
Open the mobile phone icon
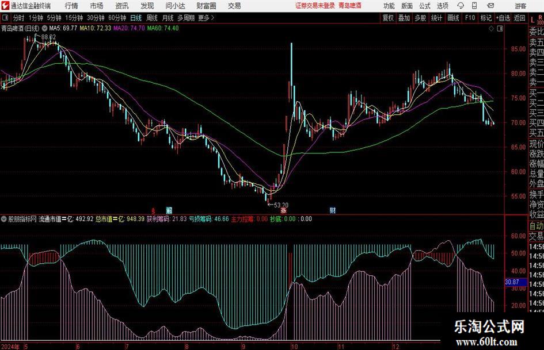(x=474, y=6)
